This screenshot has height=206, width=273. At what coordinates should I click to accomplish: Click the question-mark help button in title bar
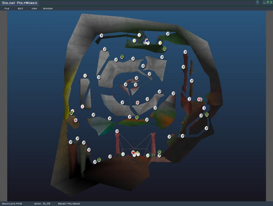[x=258, y=2]
